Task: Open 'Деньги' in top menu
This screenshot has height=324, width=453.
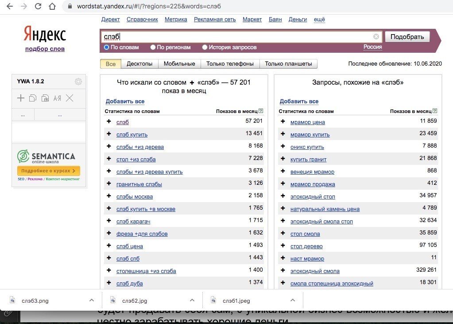Action: [298, 20]
